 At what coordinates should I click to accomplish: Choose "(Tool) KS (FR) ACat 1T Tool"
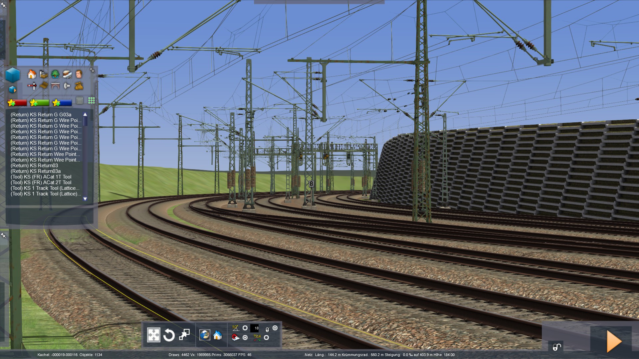(x=41, y=177)
